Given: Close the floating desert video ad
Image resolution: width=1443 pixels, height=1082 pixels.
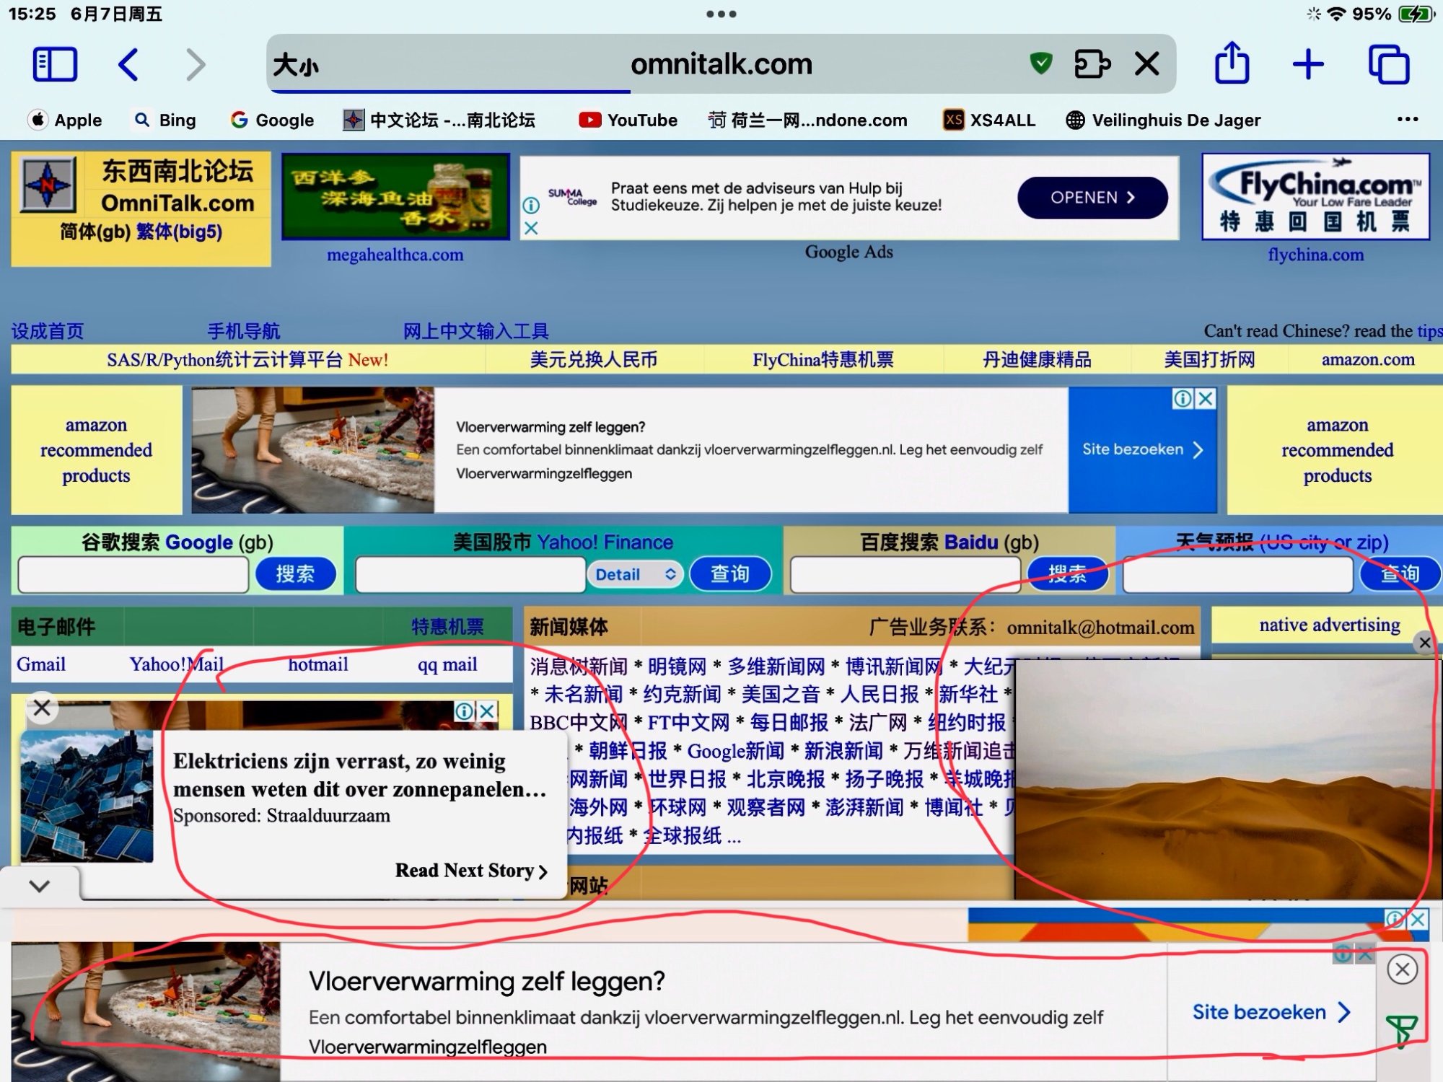Looking at the screenshot, I should (x=1424, y=643).
